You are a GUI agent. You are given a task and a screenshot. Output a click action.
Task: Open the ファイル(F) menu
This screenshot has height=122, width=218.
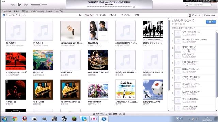(x=6, y=11)
